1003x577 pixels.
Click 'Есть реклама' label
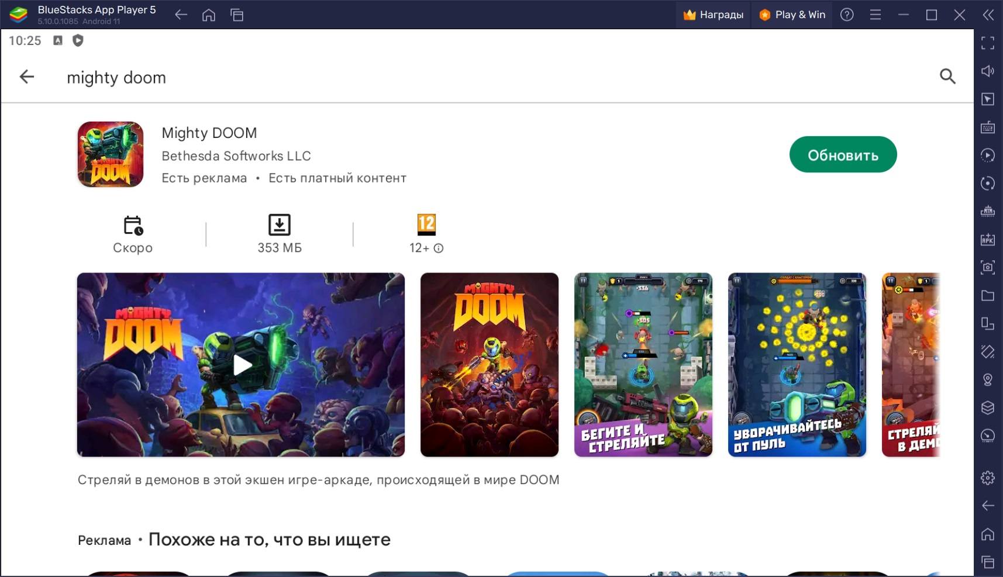tap(204, 178)
